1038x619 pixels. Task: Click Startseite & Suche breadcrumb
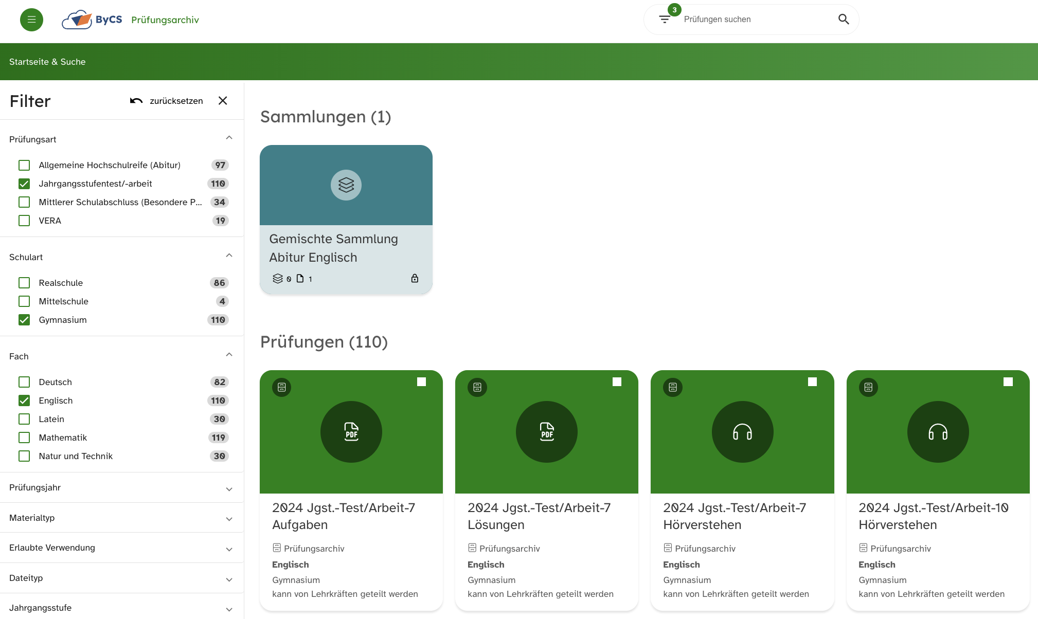tap(47, 62)
